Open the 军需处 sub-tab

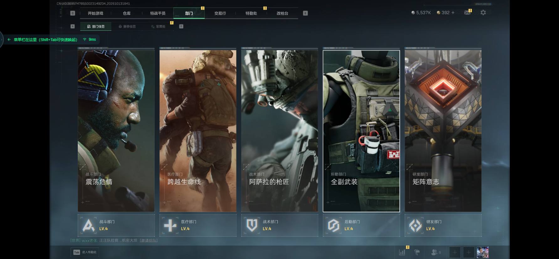158,27
